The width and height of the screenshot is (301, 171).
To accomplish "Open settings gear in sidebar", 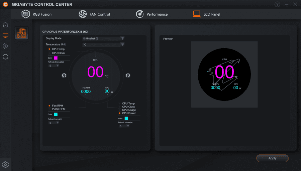I will point(5,164).
